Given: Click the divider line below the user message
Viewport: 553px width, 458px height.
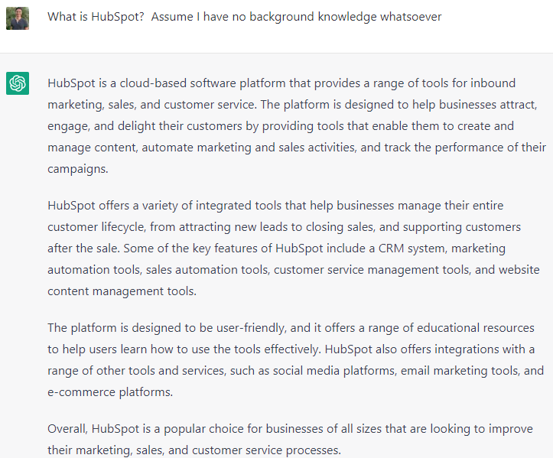Looking at the screenshot, I should click(277, 54).
